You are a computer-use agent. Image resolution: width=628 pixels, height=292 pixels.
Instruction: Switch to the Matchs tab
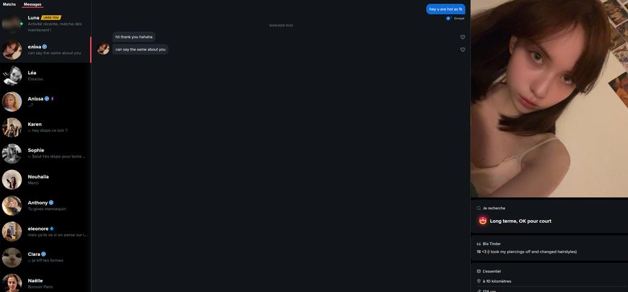tap(9, 4)
